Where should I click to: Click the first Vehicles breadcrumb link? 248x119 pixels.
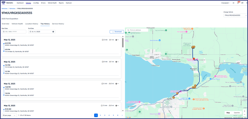click(x=5, y=9)
